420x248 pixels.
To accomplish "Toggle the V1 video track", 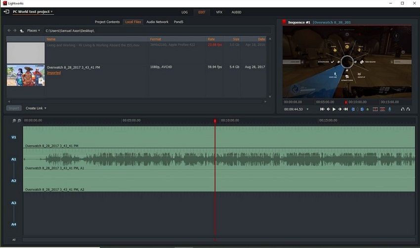I will (x=14, y=137).
